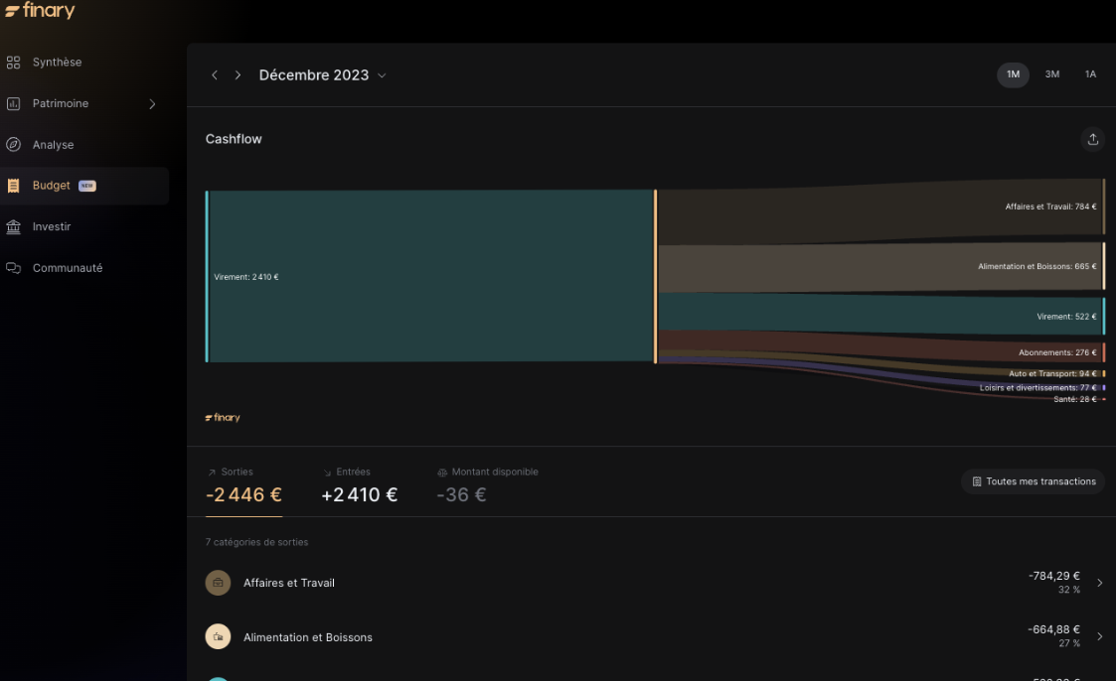Open Synthèse via its grid icon
Image resolution: width=1116 pixels, height=681 pixels.
pyautogui.click(x=14, y=63)
